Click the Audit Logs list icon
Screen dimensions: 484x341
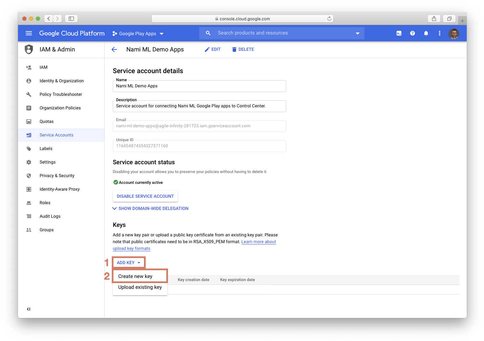(x=29, y=216)
